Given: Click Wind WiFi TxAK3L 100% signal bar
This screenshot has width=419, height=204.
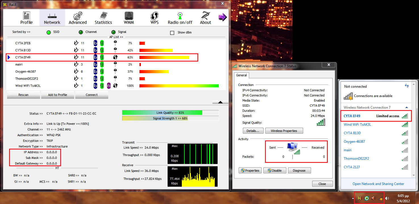Looking at the screenshot, I should point(179,86).
